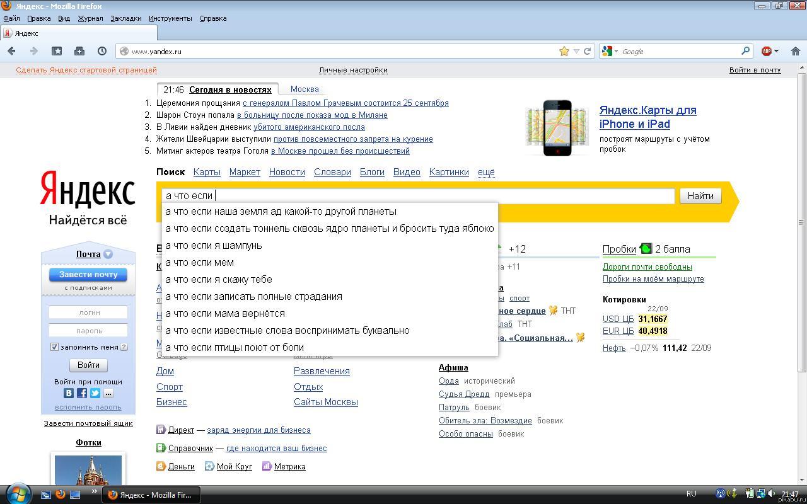This screenshot has height=504, width=807.
Task: Select suggestion 'а что если я шампунь'
Action: (x=213, y=246)
